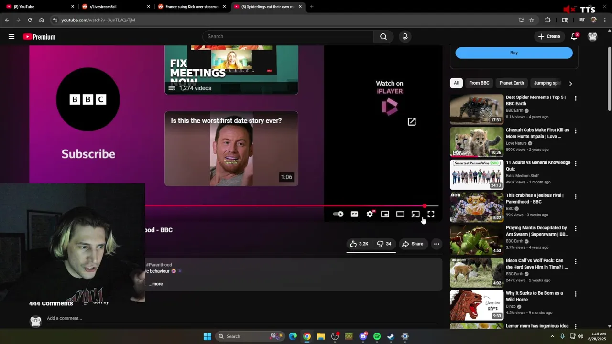Open the YouTube hamburger guide menu

[x=11, y=37]
